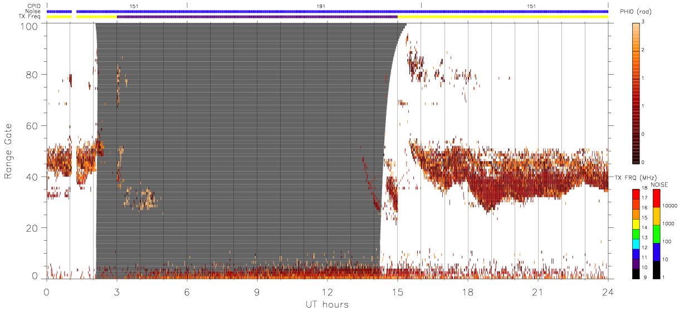684x316 pixels.
Task: Select the 80 tick on Range Gate axis
Action: click(x=32, y=75)
